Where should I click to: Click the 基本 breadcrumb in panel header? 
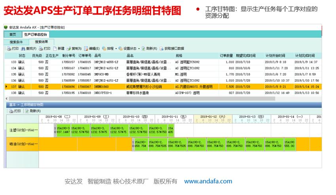[x=12, y=105]
